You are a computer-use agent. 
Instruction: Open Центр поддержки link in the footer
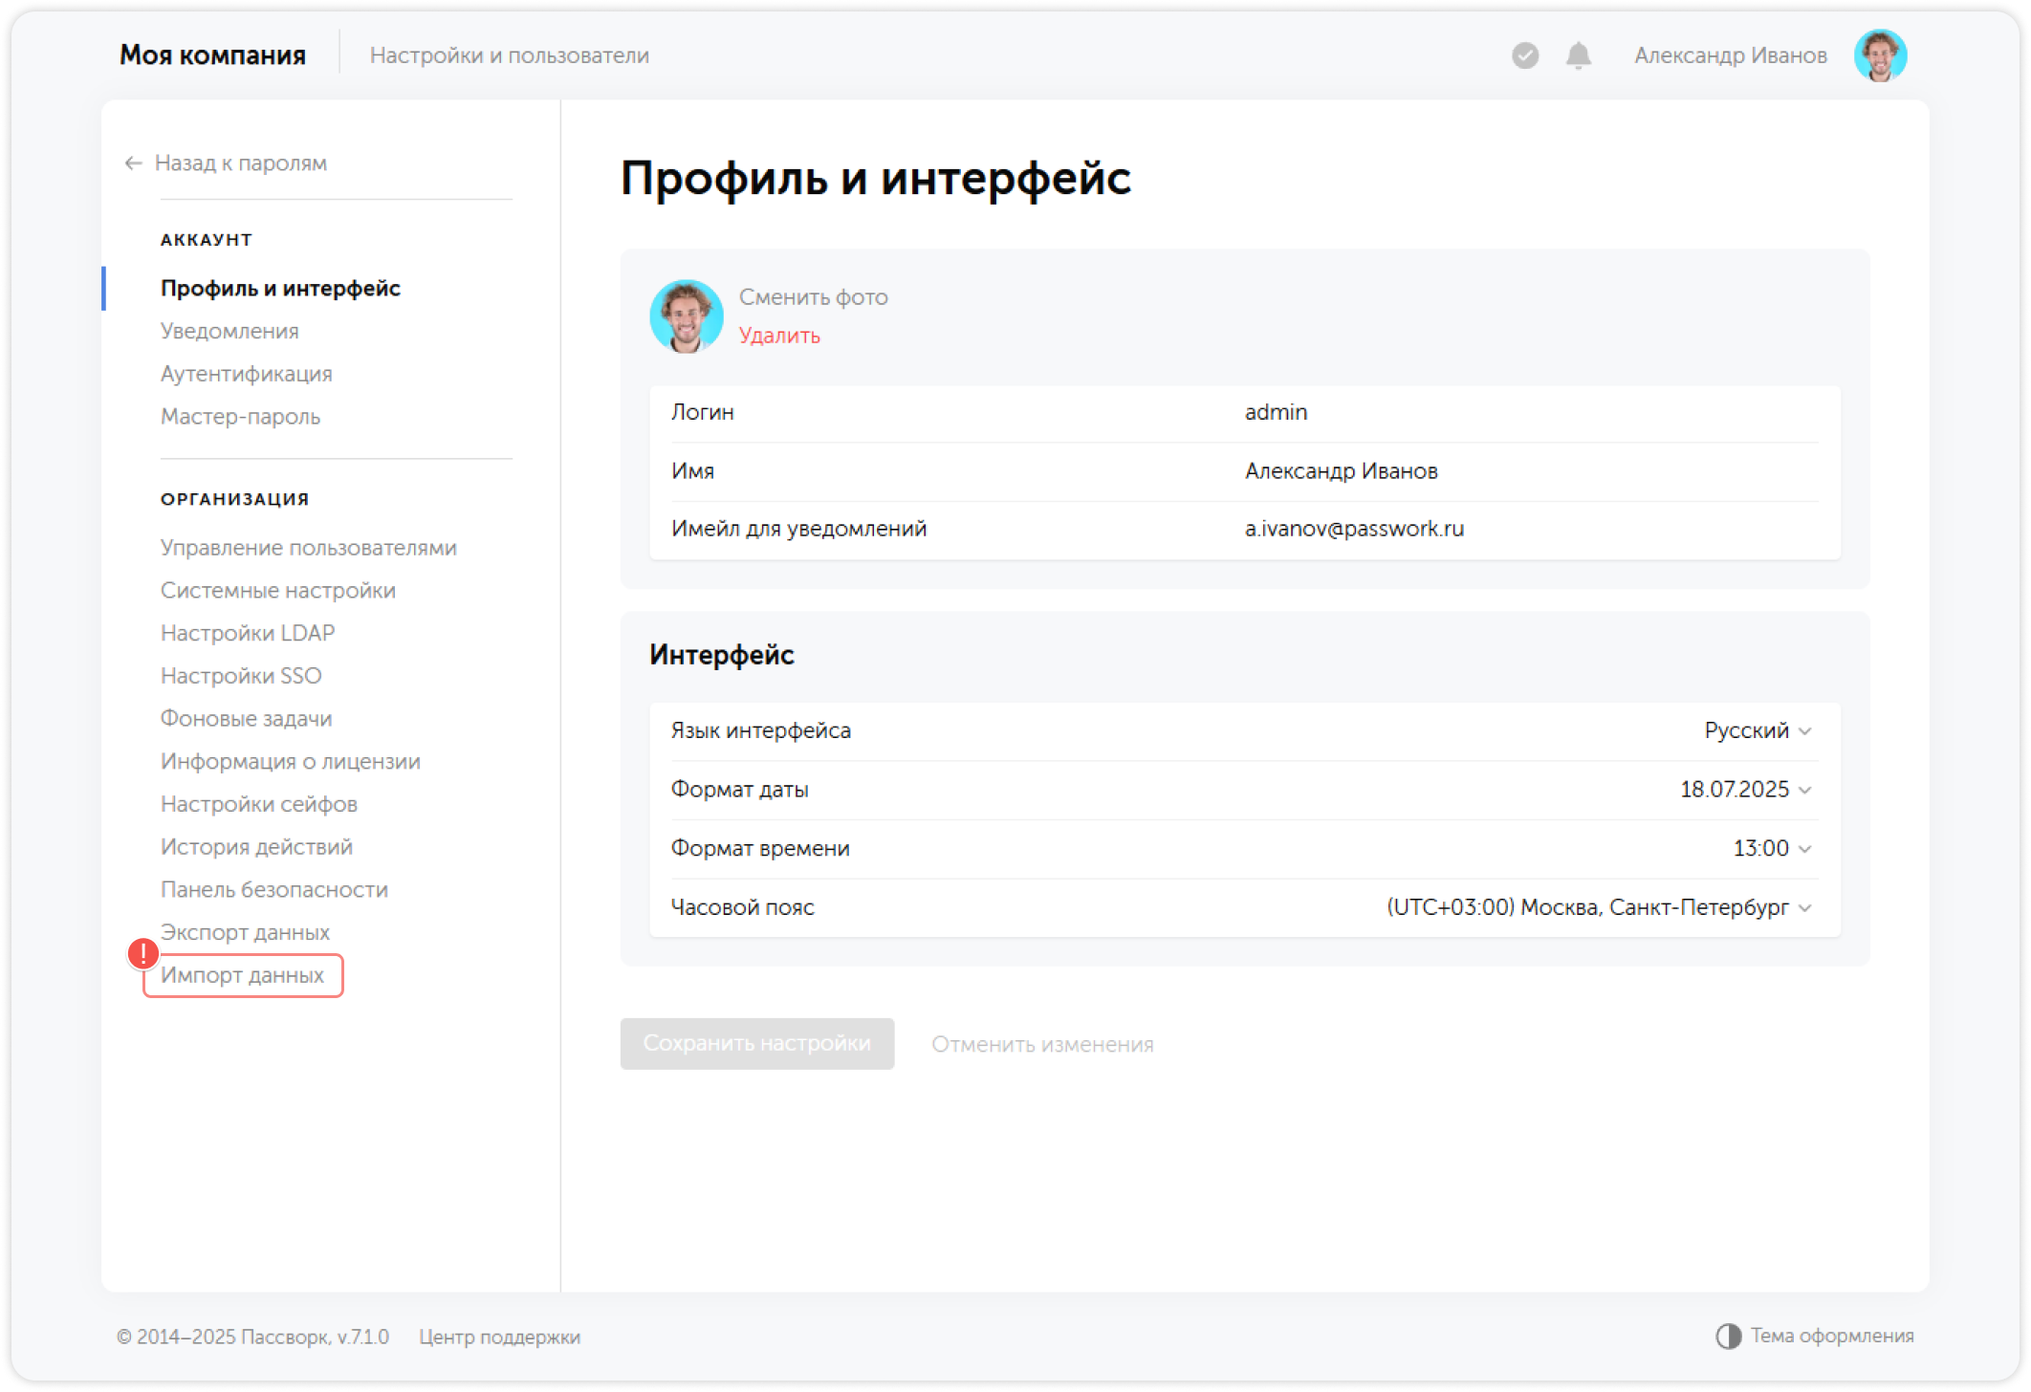coord(499,1337)
